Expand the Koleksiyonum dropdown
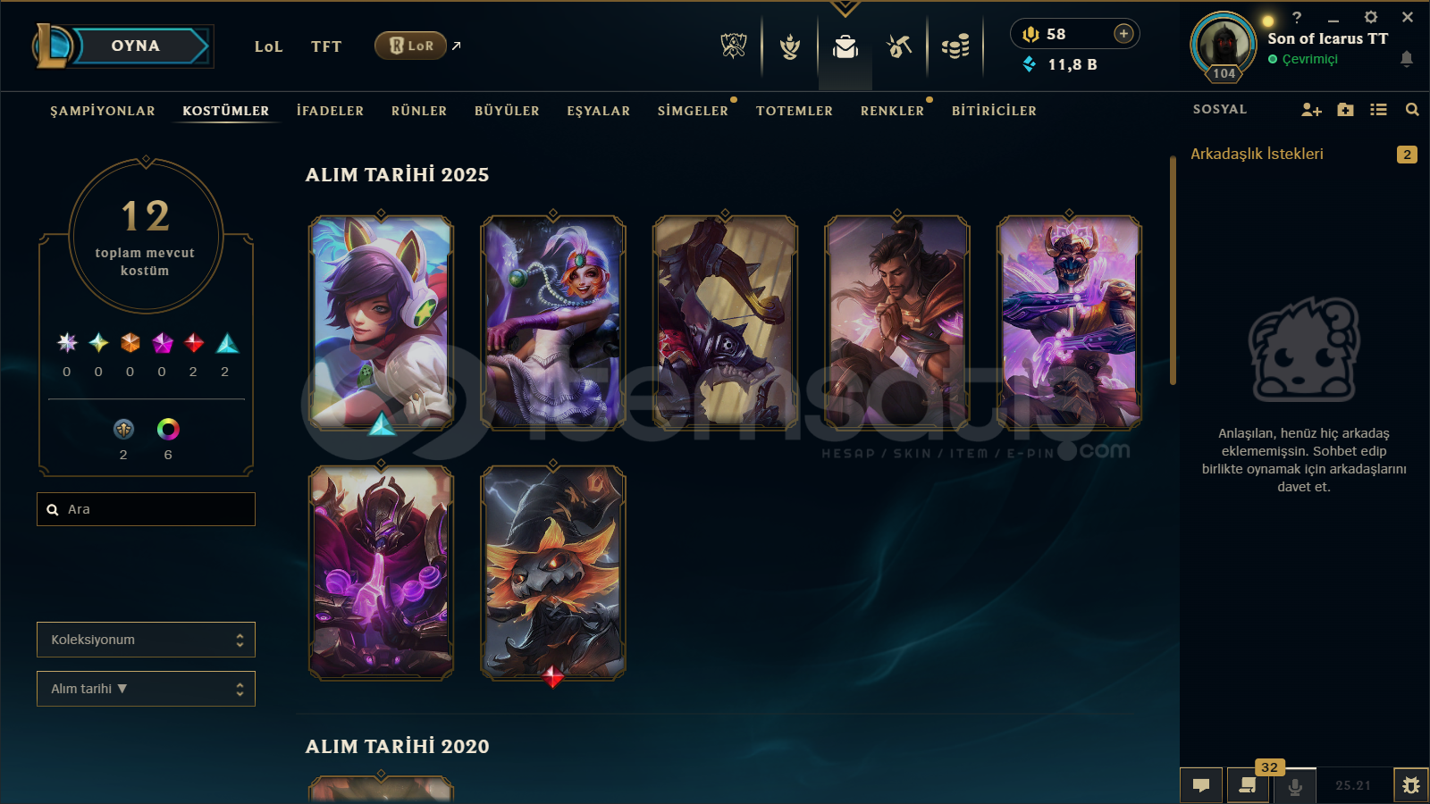The image size is (1430, 804). 146,640
